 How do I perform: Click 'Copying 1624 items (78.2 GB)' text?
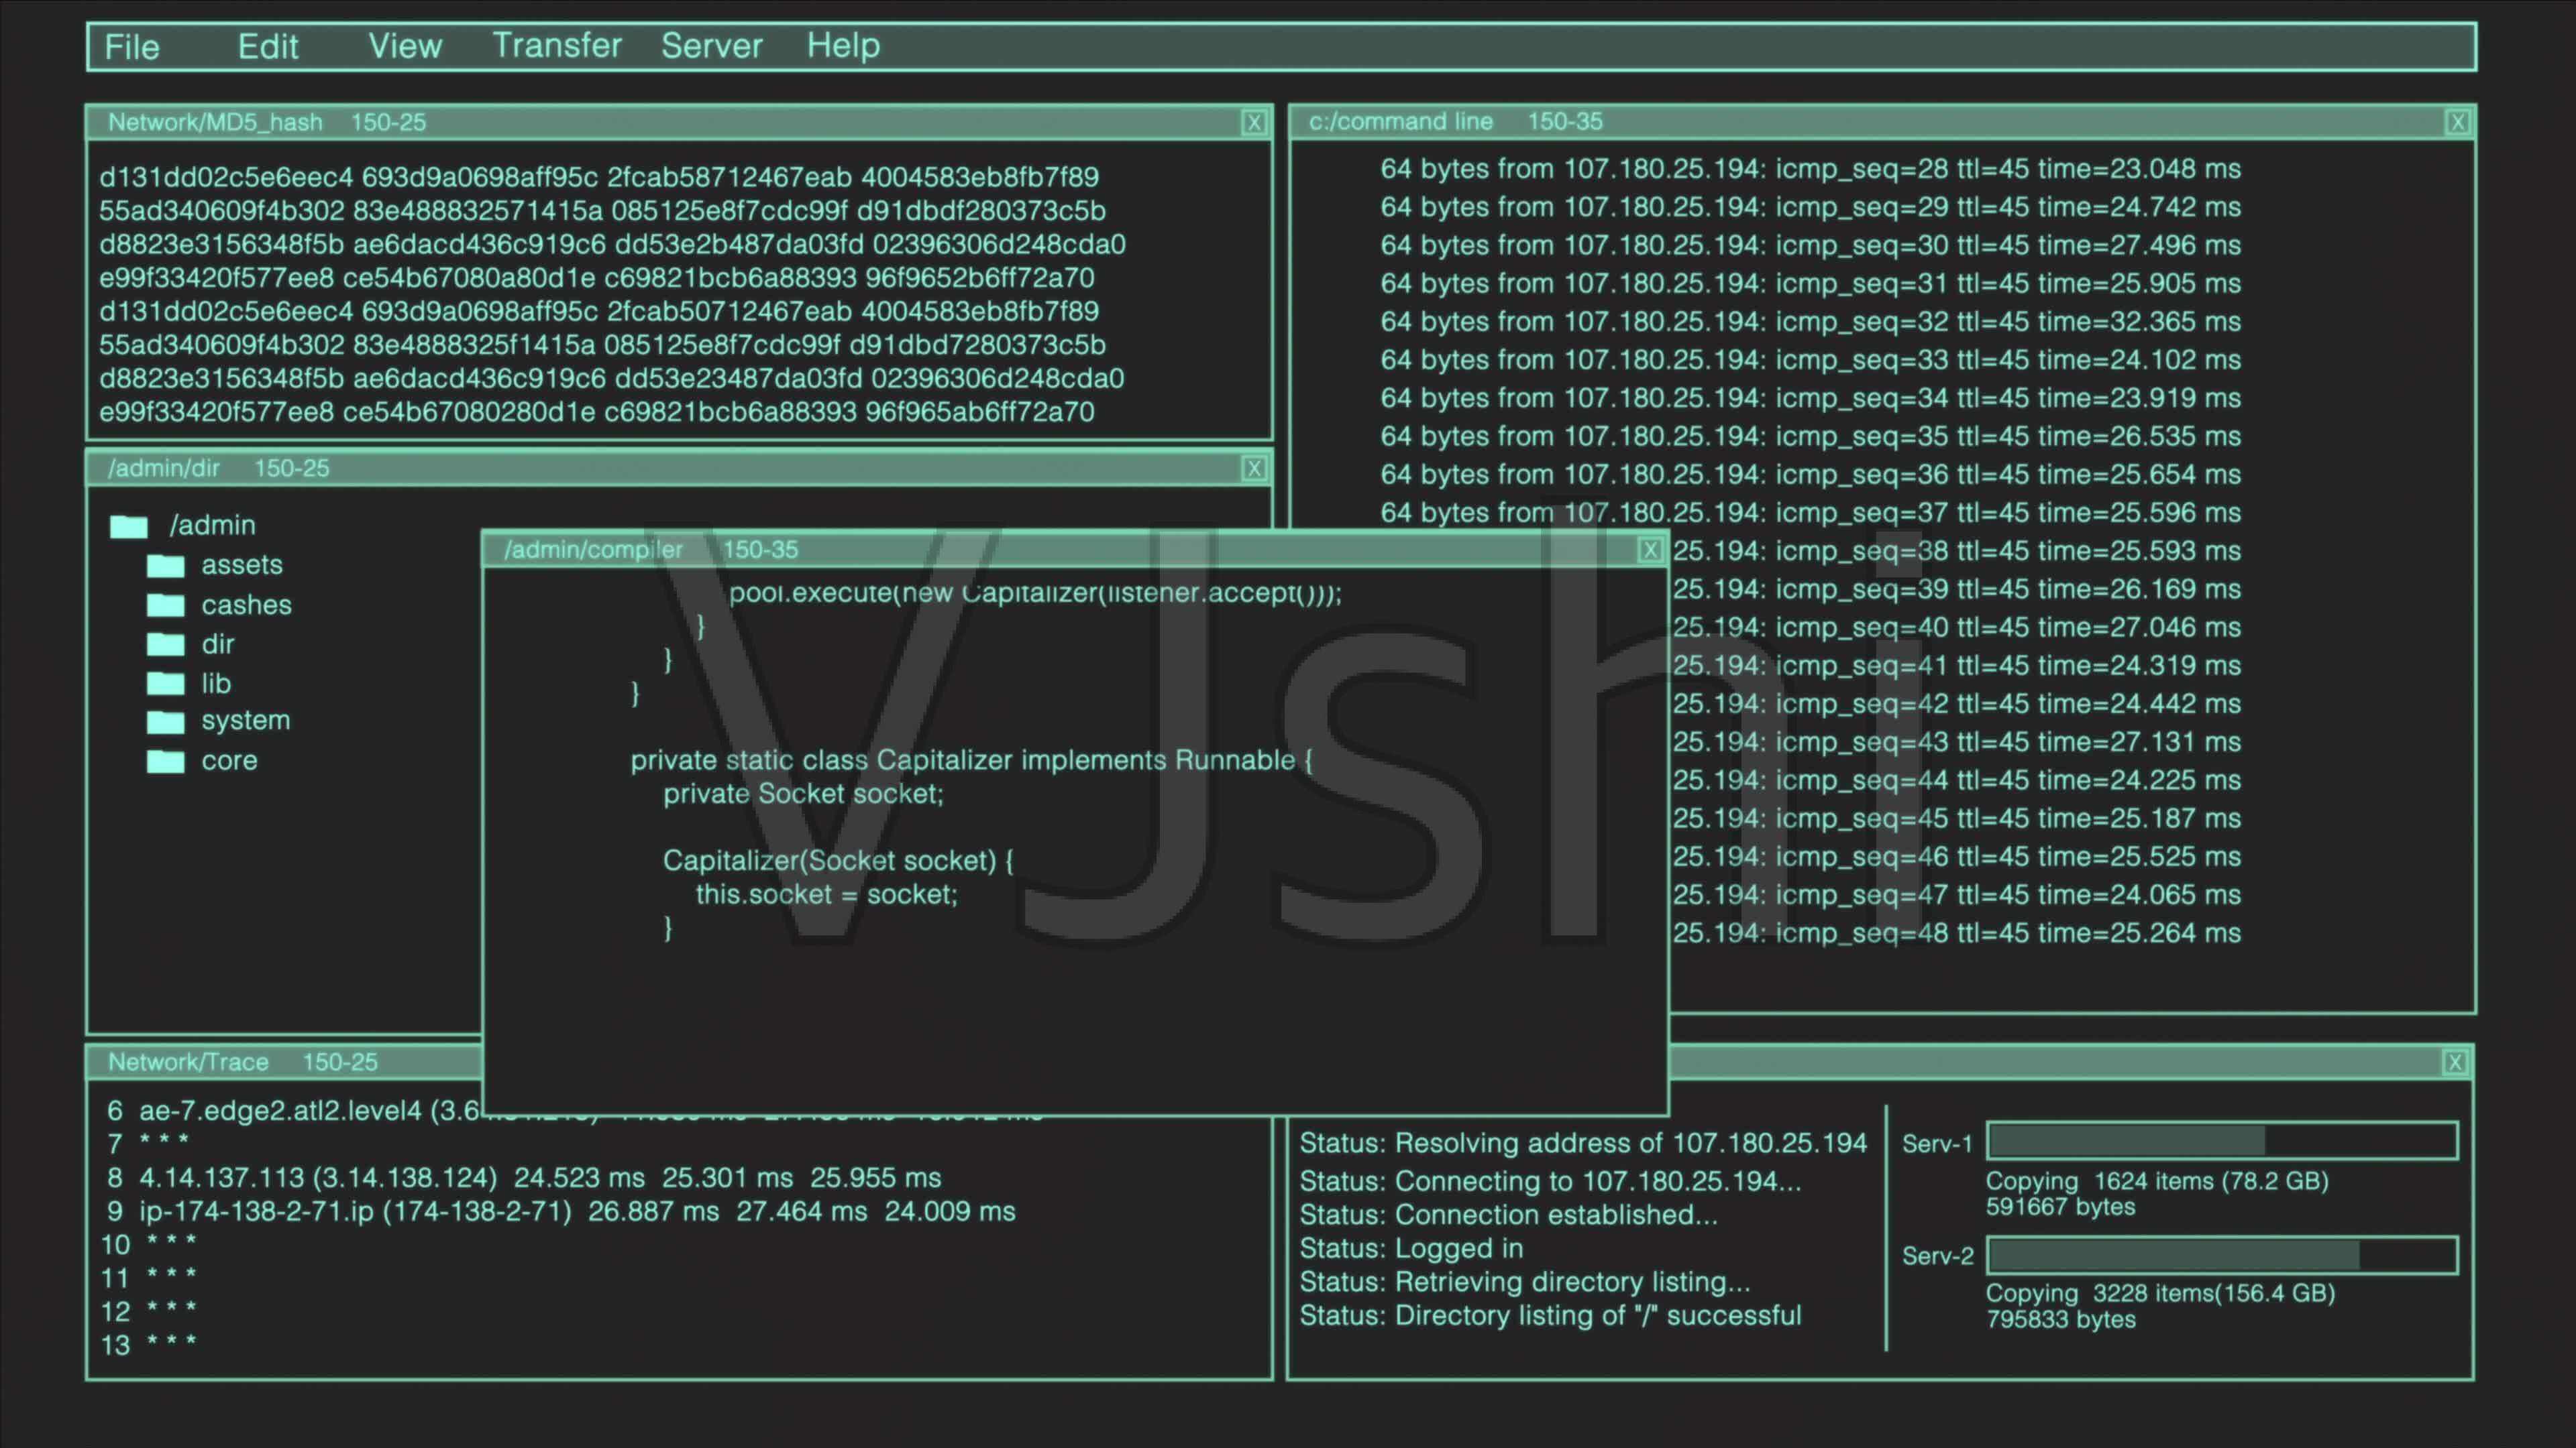[2157, 1181]
